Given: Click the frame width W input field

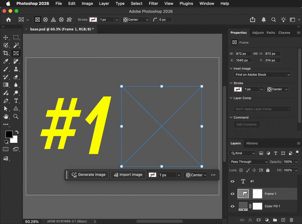Looking at the screenshot, I should 243,54.
